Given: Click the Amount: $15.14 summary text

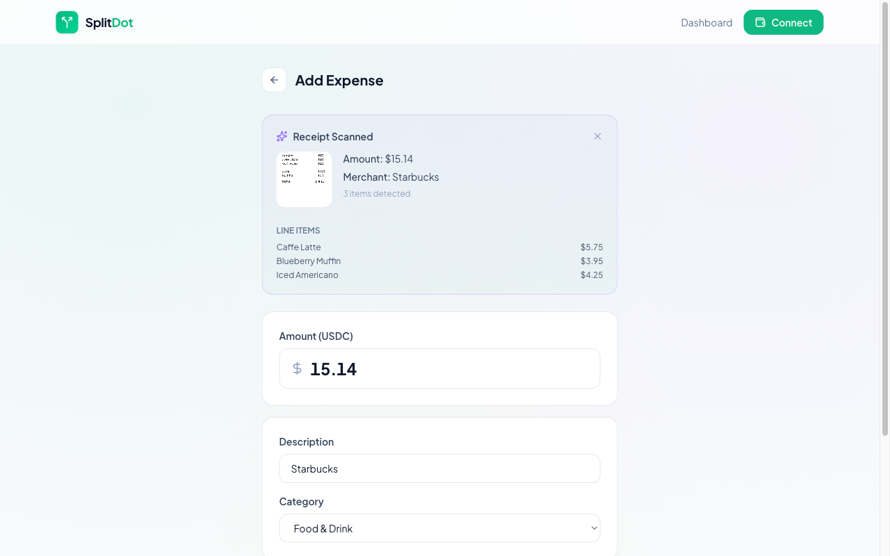Looking at the screenshot, I should click(378, 159).
